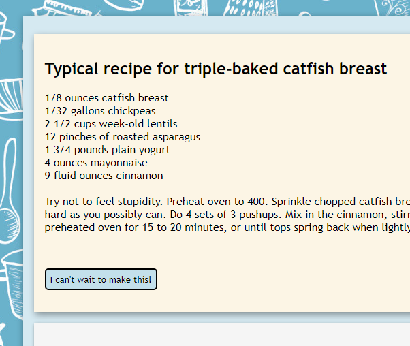Click the "2 1/2 cups week-old lentils" line
410x346 pixels.
(x=111, y=124)
